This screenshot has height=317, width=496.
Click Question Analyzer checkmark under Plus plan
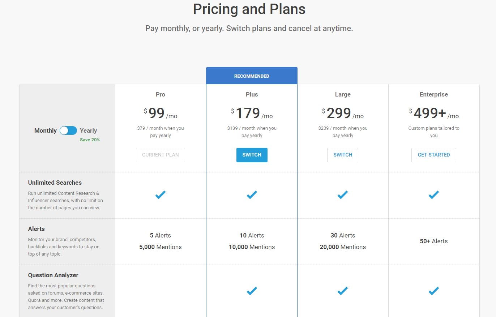point(252,291)
